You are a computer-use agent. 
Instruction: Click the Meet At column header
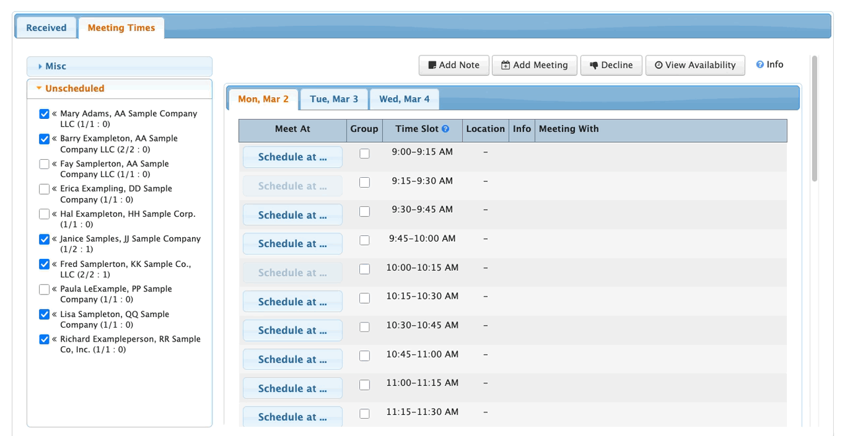(x=292, y=130)
